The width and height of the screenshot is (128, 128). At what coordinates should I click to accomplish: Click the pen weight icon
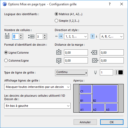(95, 72)
